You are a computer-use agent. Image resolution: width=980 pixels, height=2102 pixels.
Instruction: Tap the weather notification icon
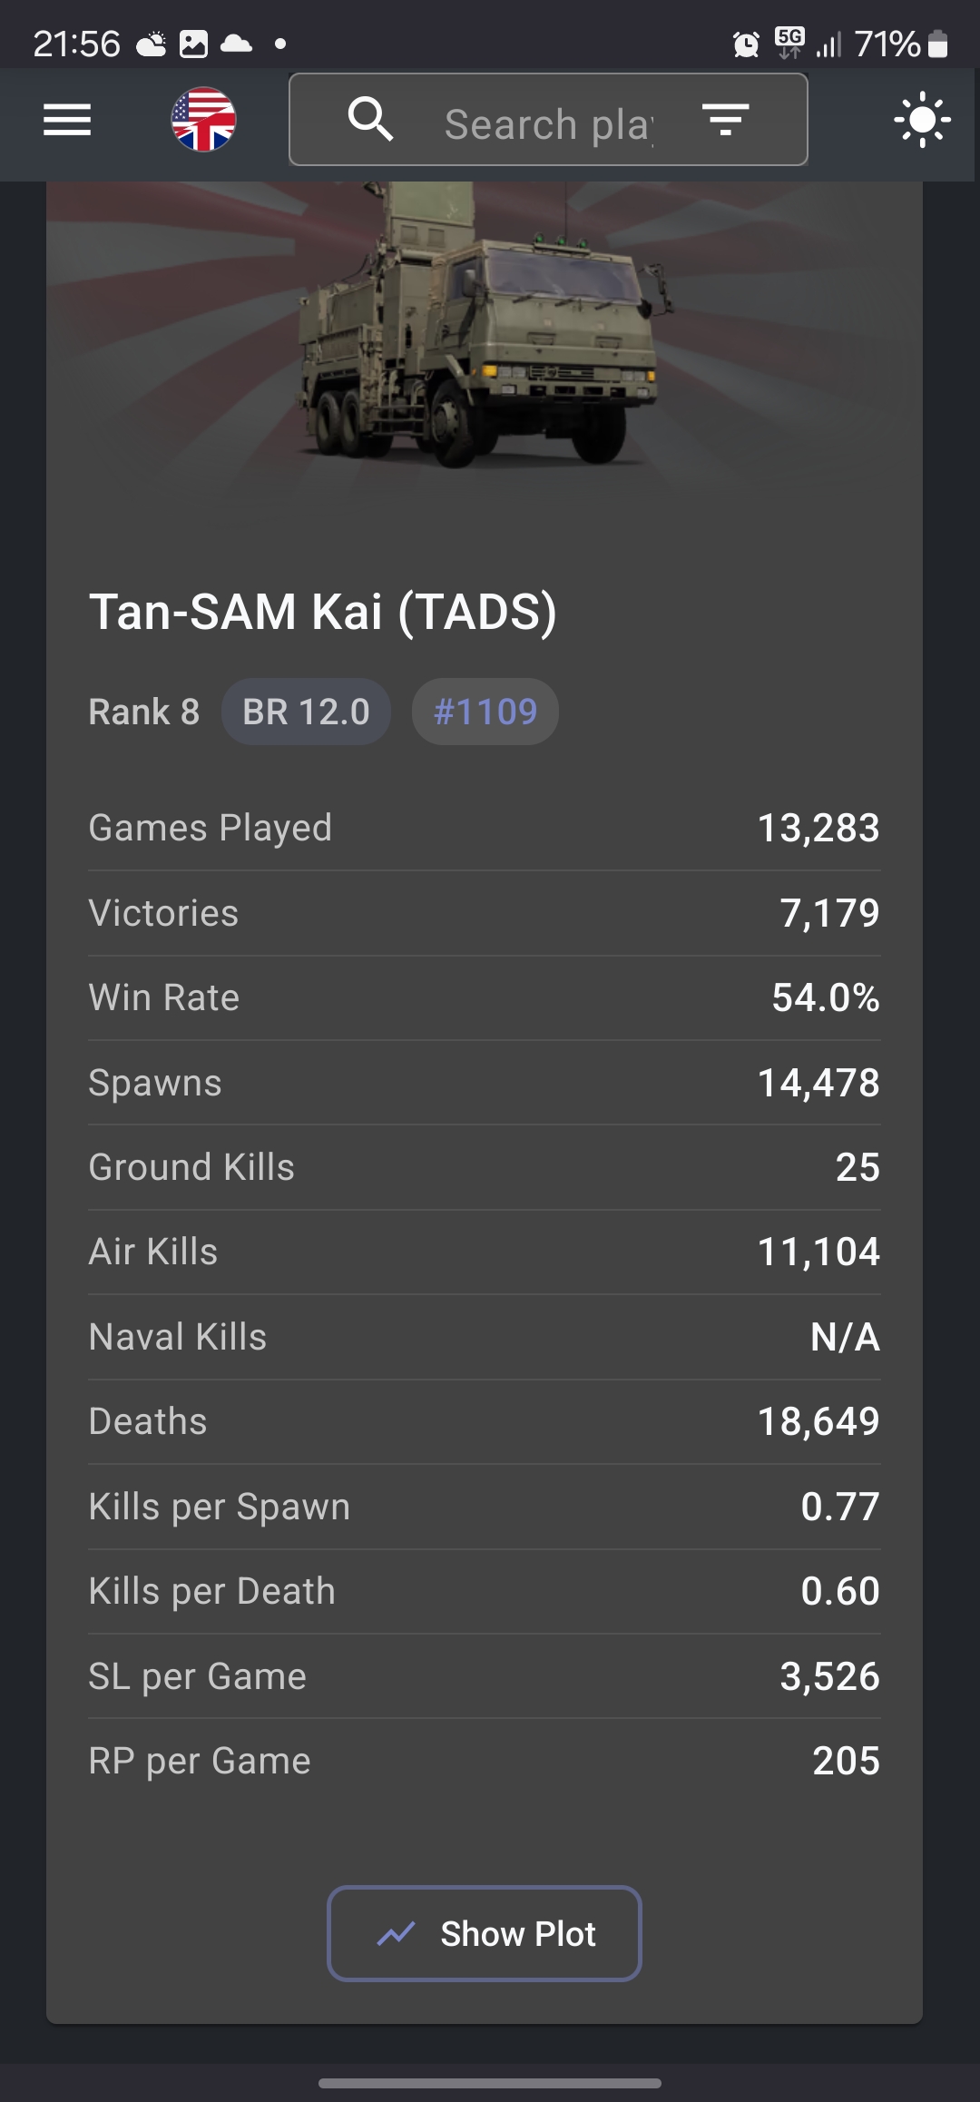[152, 44]
